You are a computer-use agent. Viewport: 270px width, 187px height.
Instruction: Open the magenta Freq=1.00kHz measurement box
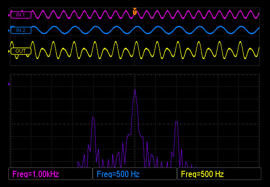(x=50, y=174)
